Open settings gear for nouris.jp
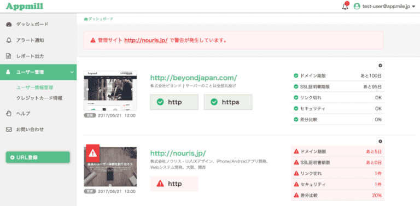The image size is (420, 206). [x=381, y=142]
